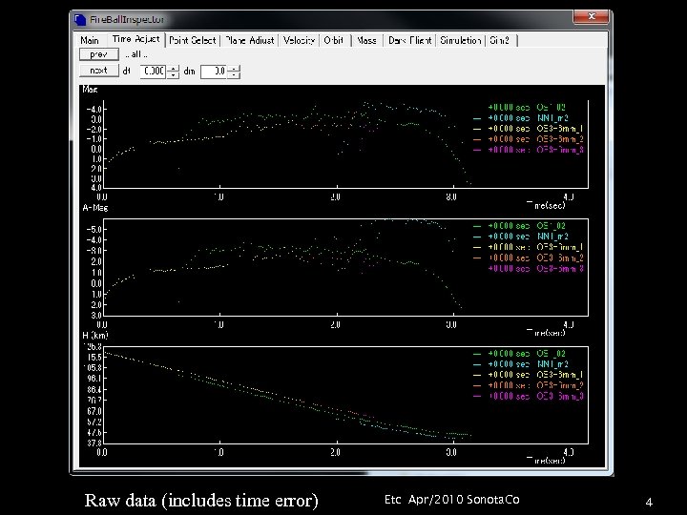Select the Dark Flight tab
Viewport: 687px width, 515px height.
coord(409,40)
